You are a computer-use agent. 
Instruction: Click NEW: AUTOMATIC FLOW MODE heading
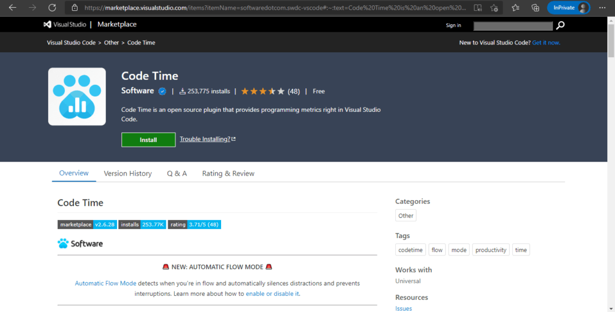(x=217, y=267)
